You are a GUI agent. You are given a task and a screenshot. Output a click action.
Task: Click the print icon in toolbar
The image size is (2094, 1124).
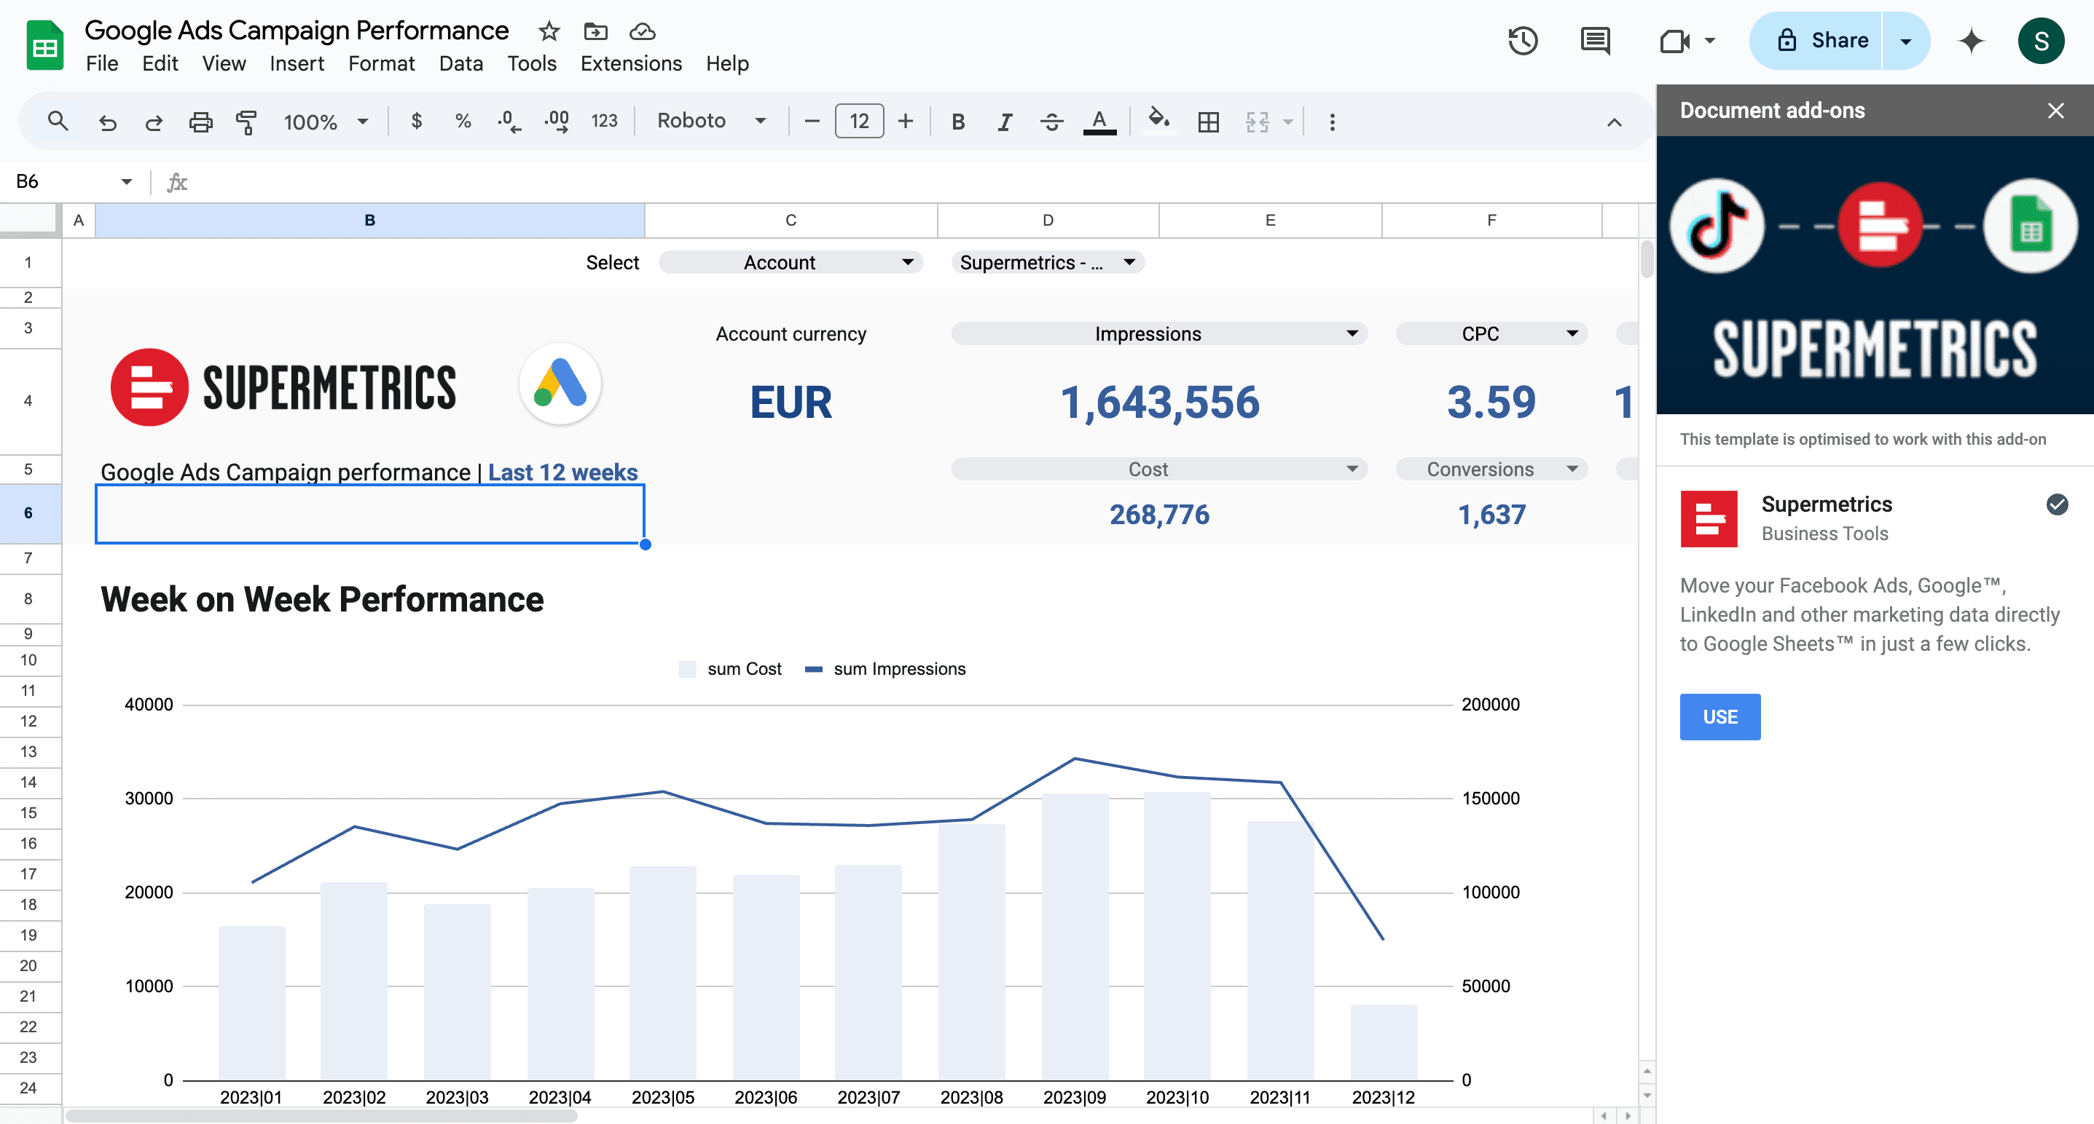click(200, 122)
